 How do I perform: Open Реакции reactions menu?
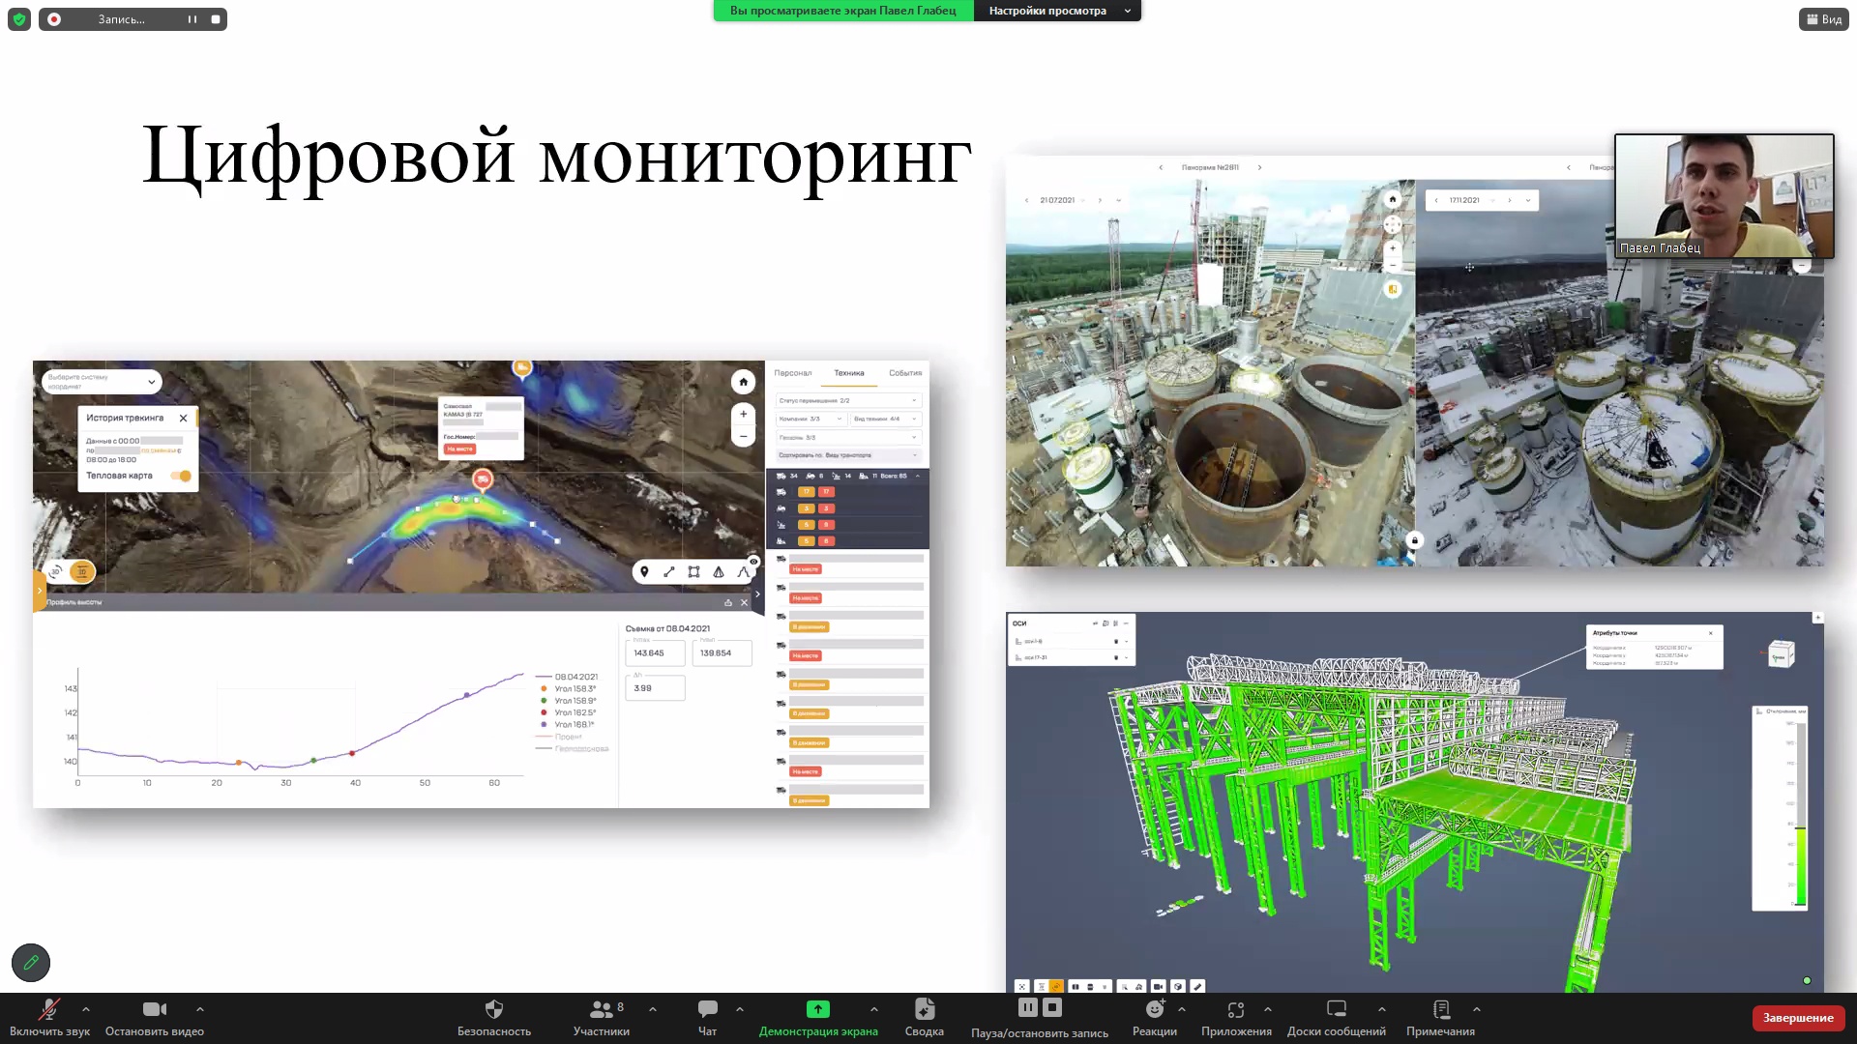(1155, 1018)
